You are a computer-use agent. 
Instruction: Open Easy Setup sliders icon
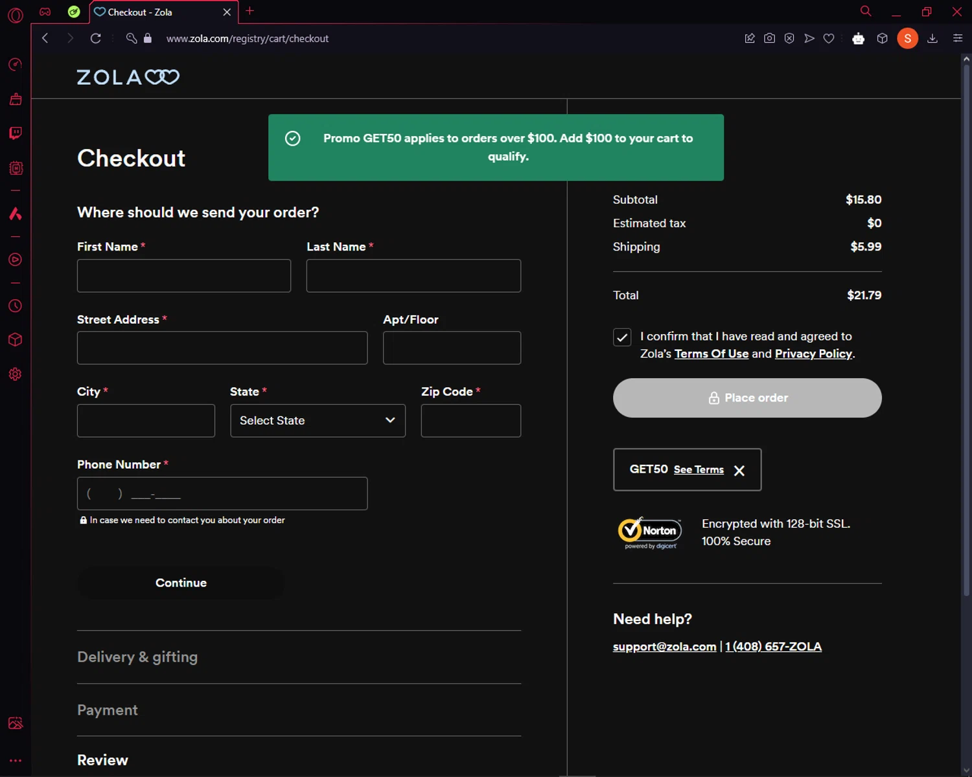(x=958, y=38)
